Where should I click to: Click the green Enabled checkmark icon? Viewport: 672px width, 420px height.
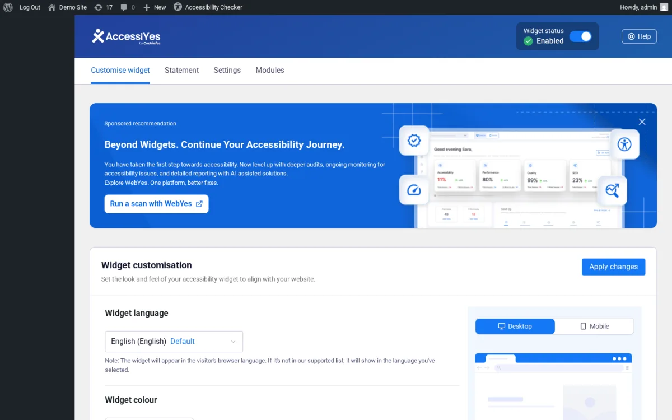point(528,41)
